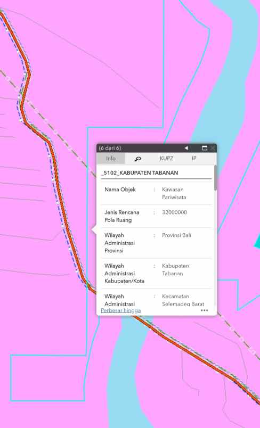Switch to the KUPZ tab
This screenshot has width=260, height=428.
click(x=167, y=158)
